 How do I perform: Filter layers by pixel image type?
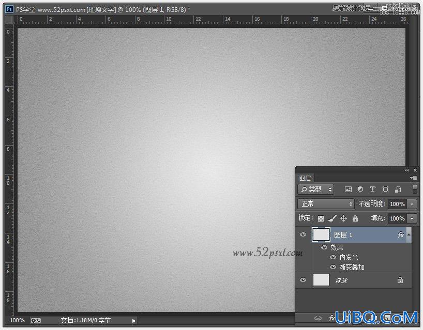[x=348, y=190]
